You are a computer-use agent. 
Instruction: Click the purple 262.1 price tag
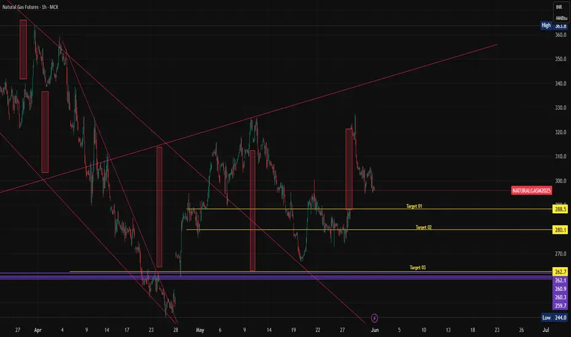[x=560, y=280]
